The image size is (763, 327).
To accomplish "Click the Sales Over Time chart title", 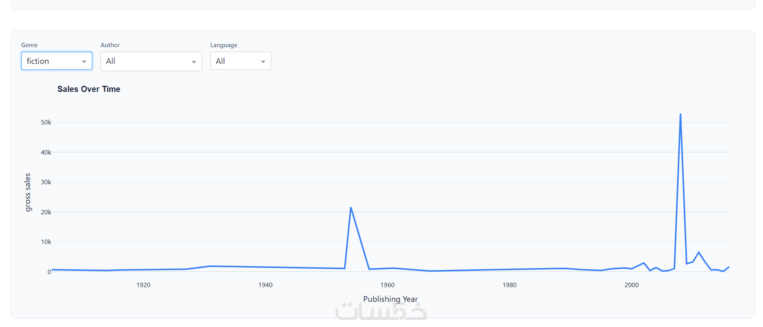I will coord(89,89).
